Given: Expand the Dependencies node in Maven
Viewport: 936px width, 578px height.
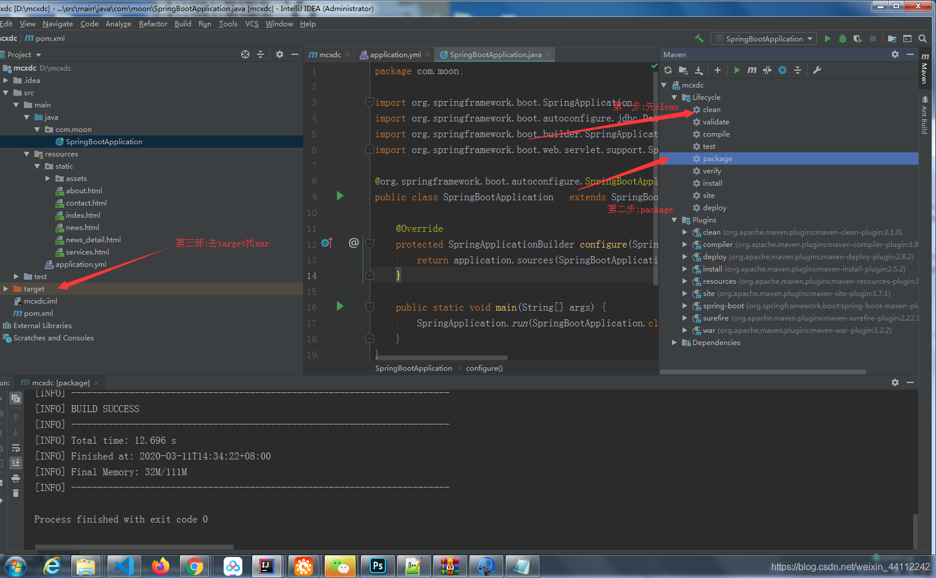Looking at the screenshot, I should click(x=674, y=343).
